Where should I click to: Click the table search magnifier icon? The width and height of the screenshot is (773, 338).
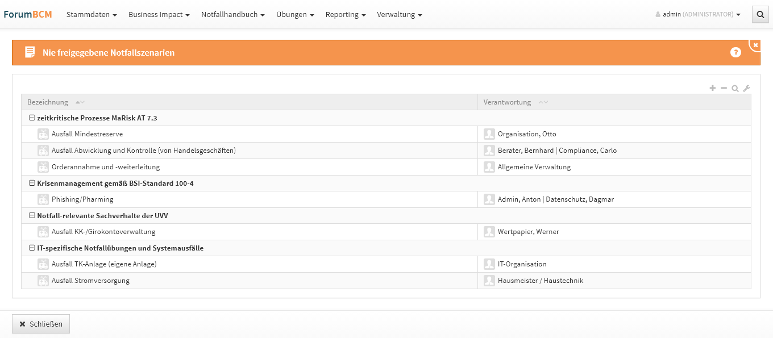pos(735,88)
